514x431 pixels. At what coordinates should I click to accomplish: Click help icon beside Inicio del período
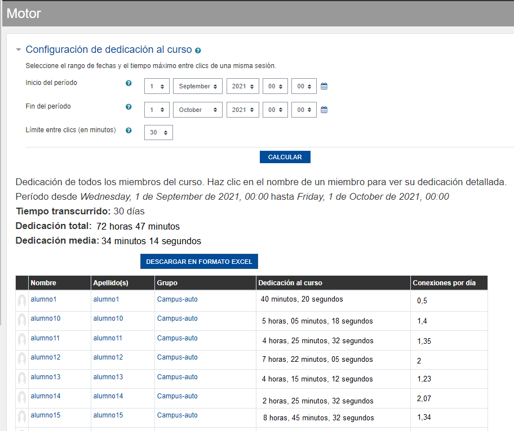point(128,83)
